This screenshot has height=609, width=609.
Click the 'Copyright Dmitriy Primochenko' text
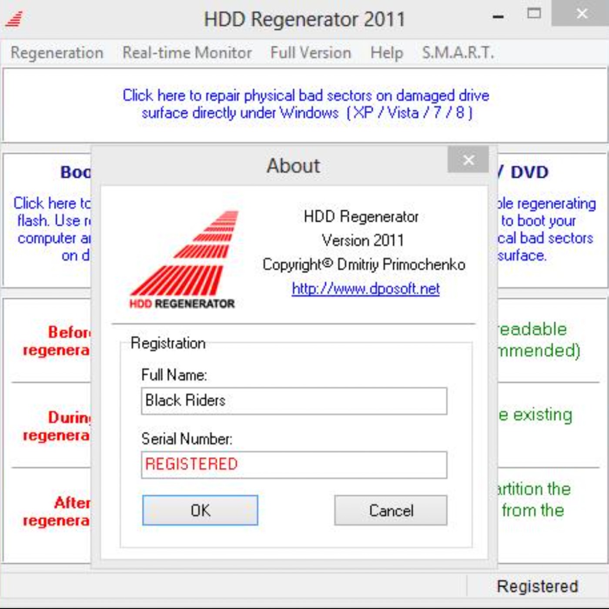click(x=364, y=264)
